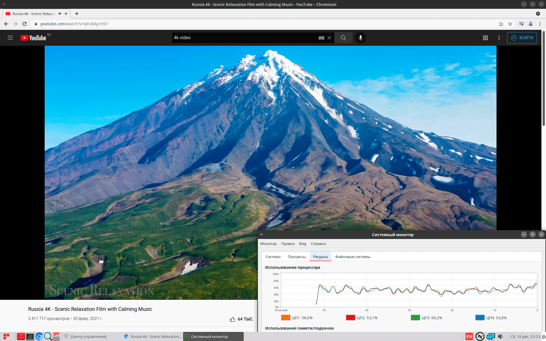The image size is (546, 341).
Task: Click the 4k video search input field
Action: (245, 38)
